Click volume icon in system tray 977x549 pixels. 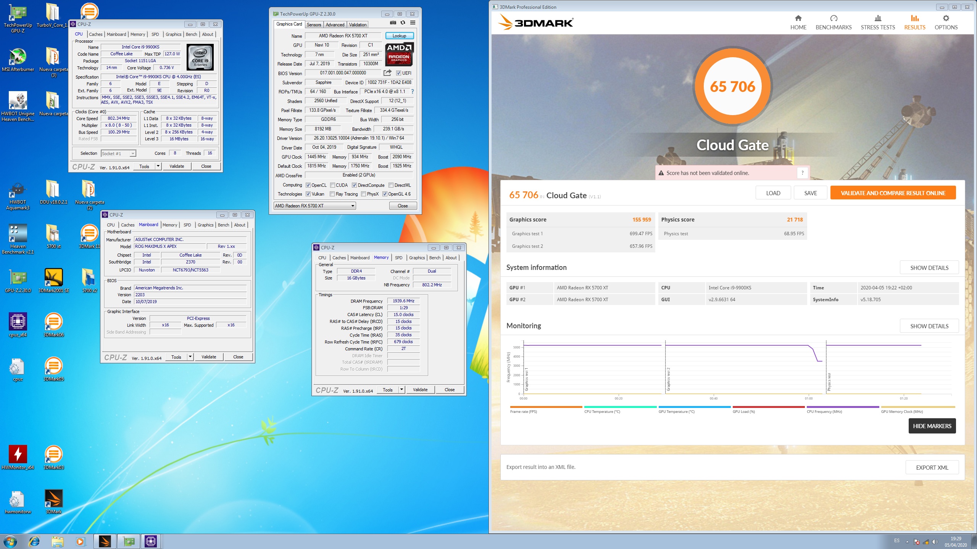[x=935, y=542]
